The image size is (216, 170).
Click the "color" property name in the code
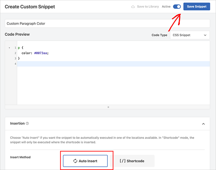pyautogui.click(x=26, y=53)
